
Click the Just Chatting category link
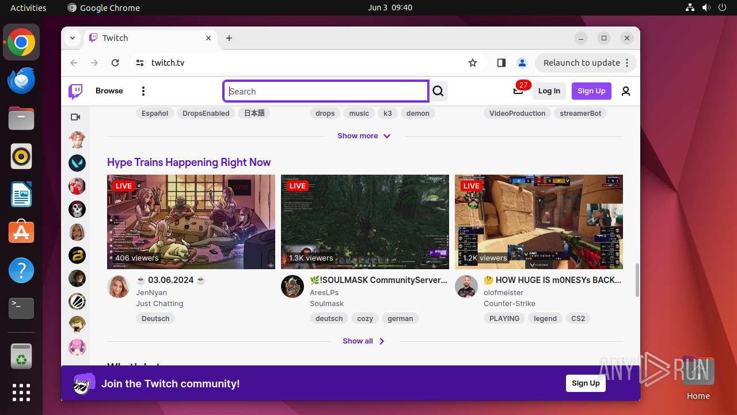pos(159,304)
